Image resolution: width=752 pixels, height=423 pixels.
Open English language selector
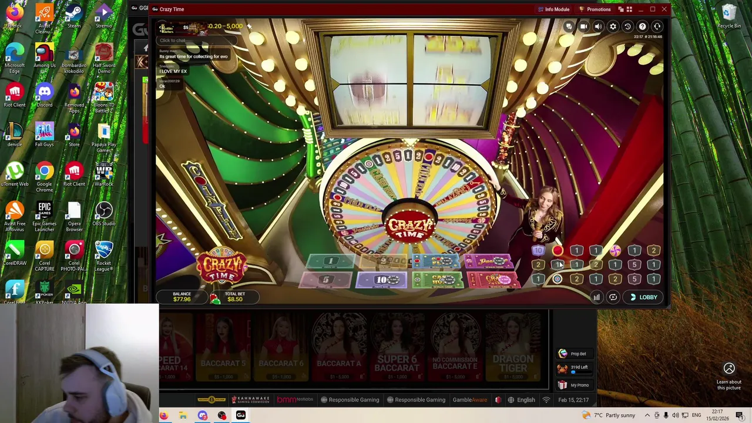522,400
